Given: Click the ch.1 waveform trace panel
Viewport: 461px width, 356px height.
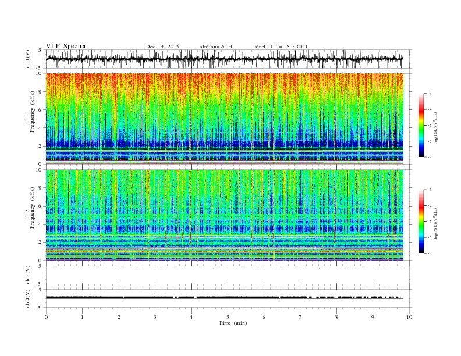Looking at the screenshot, I should (228, 59).
